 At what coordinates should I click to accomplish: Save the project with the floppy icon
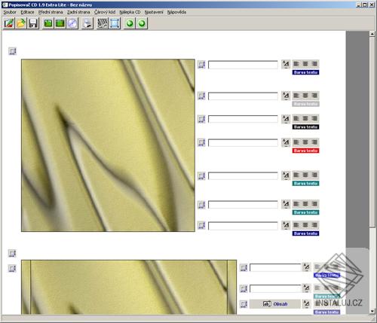33,23
